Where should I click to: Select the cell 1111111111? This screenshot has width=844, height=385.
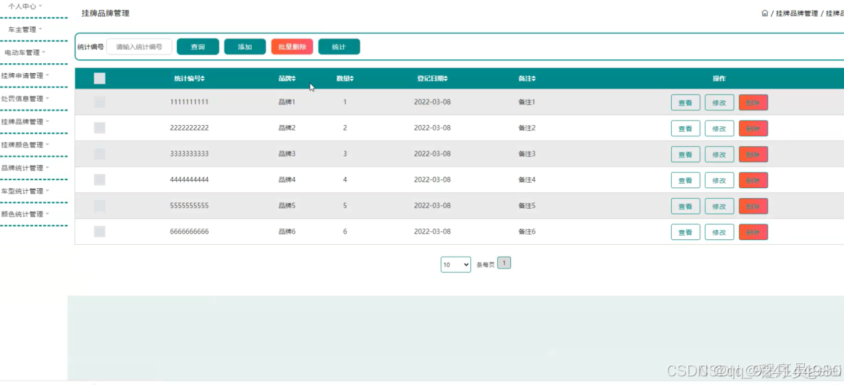coord(189,102)
